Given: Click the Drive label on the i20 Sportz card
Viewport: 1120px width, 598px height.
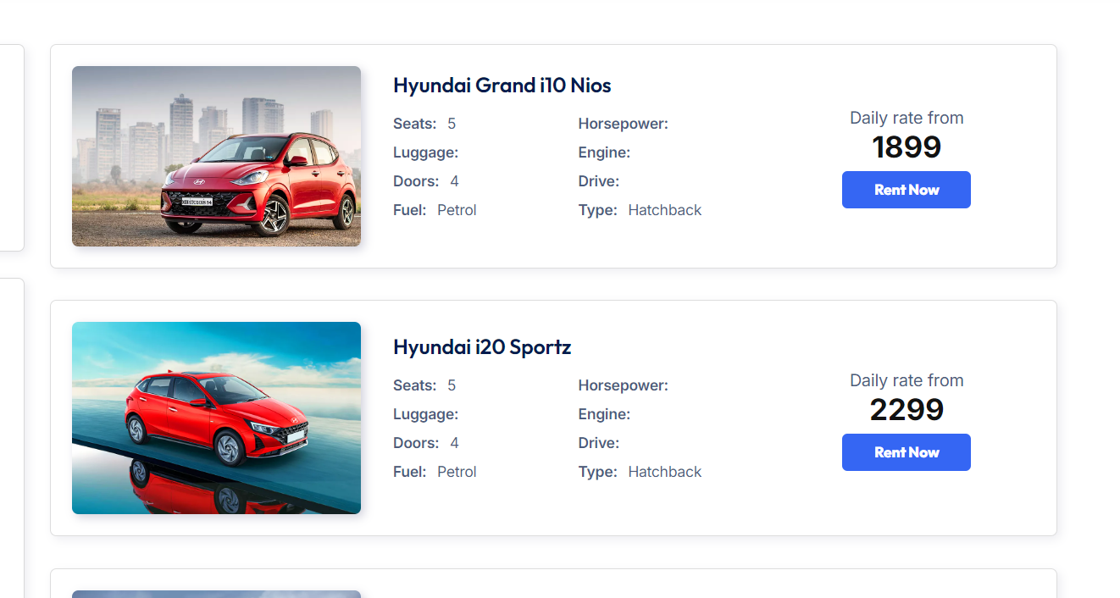Looking at the screenshot, I should [x=598, y=443].
